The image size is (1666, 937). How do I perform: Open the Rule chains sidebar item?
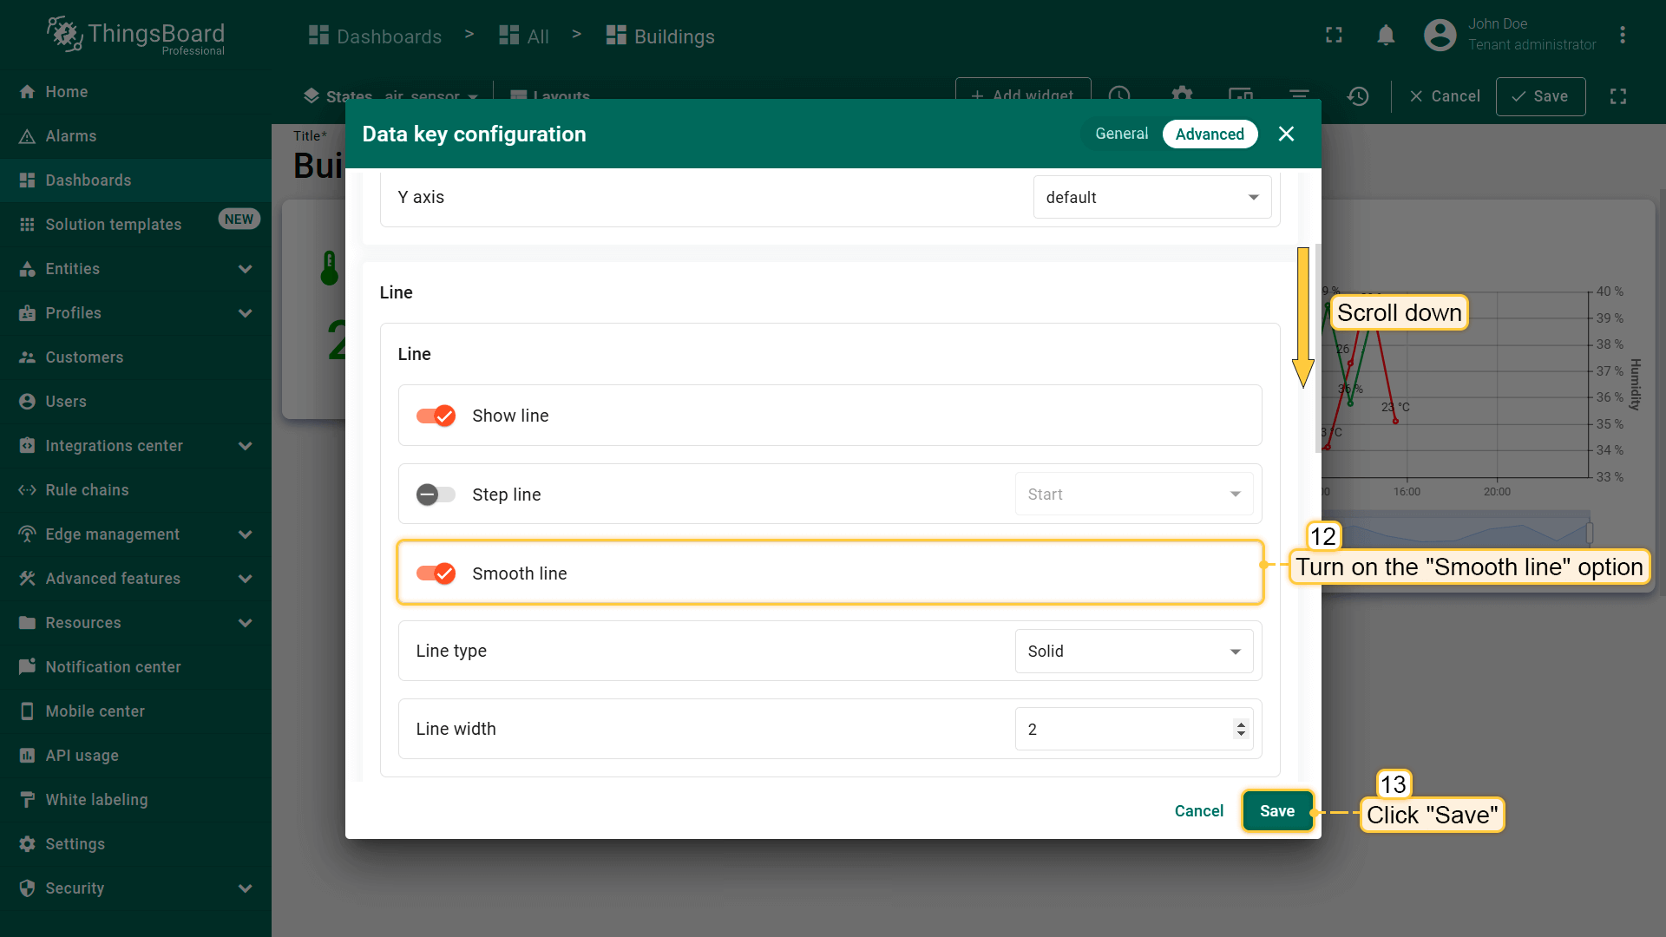tap(87, 490)
